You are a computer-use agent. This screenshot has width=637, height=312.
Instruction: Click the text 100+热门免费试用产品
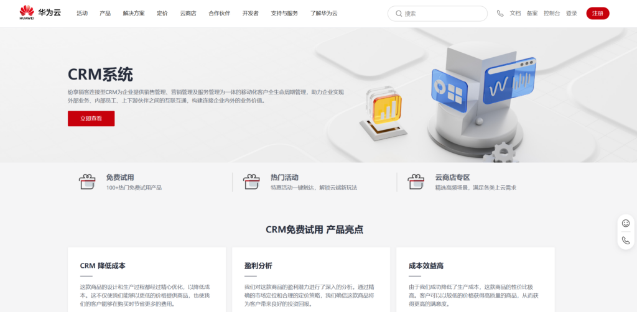pos(134,188)
